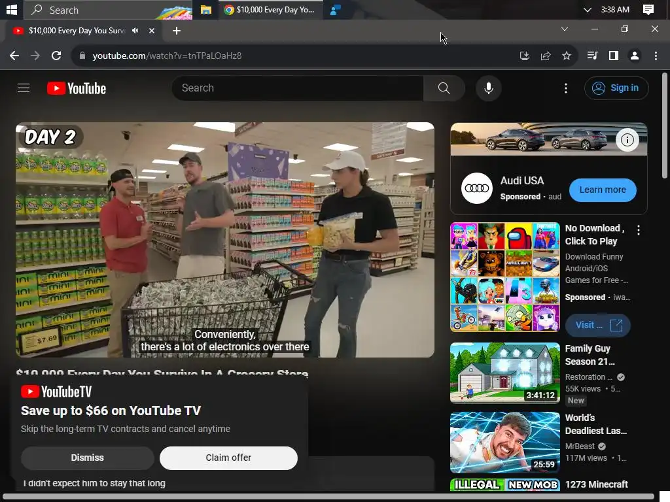Go to YouTube home via logo
The height and width of the screenshot is (502, 670).
(x=77, y=88)
